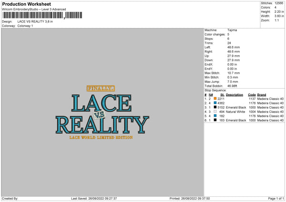286x202 pixels.
Task: Select code 1004 in row 4
Action: tap(252, 112)
